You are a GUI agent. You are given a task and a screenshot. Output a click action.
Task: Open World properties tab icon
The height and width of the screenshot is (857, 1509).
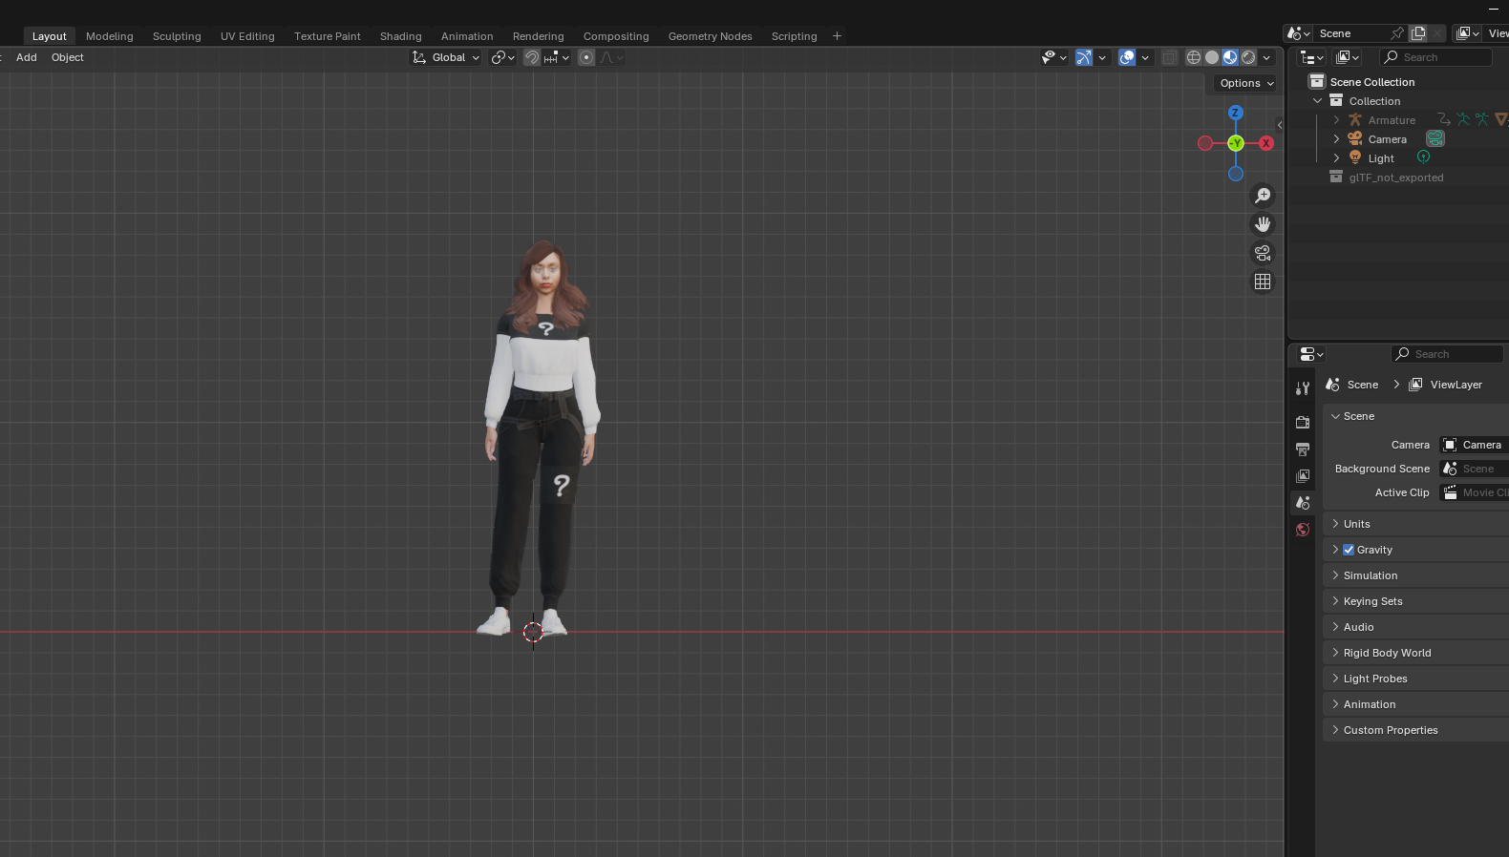[x=1303, y=530]
